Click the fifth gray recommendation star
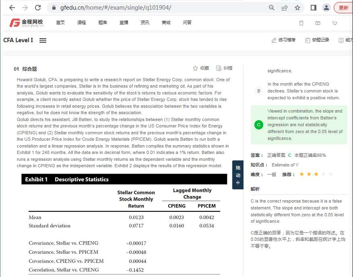Viewport: 353px width, 277px height. (331, 174)
